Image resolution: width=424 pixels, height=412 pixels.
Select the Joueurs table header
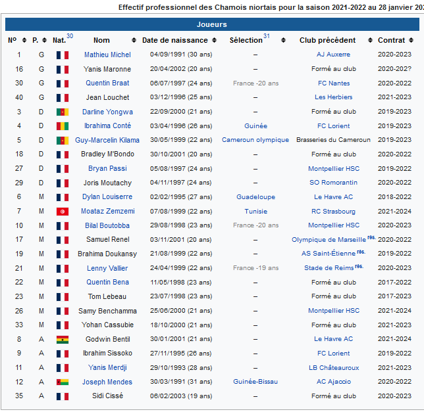pyautogui.click(x=212, y=24)
